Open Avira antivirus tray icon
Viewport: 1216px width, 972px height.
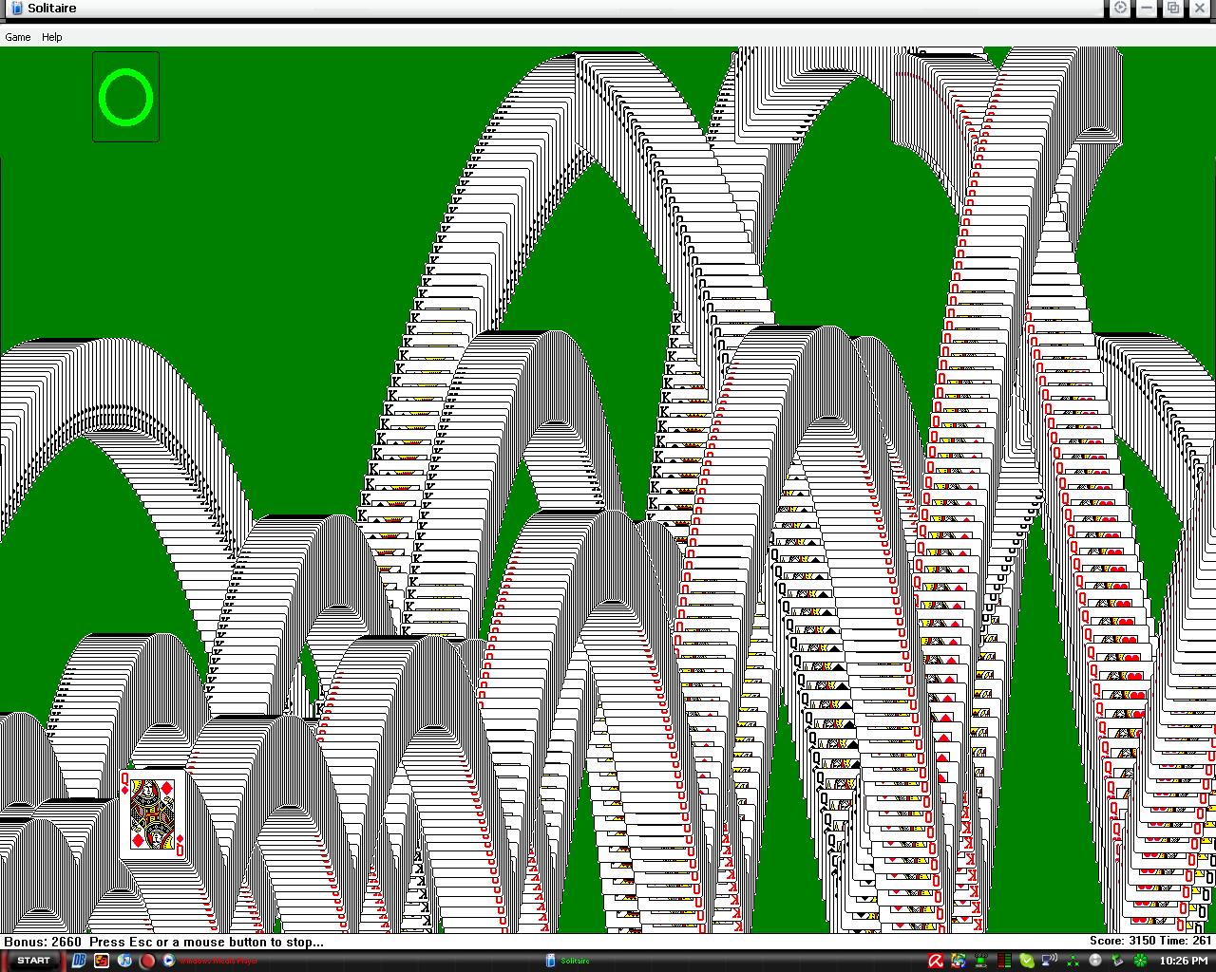tap(936, 961)
